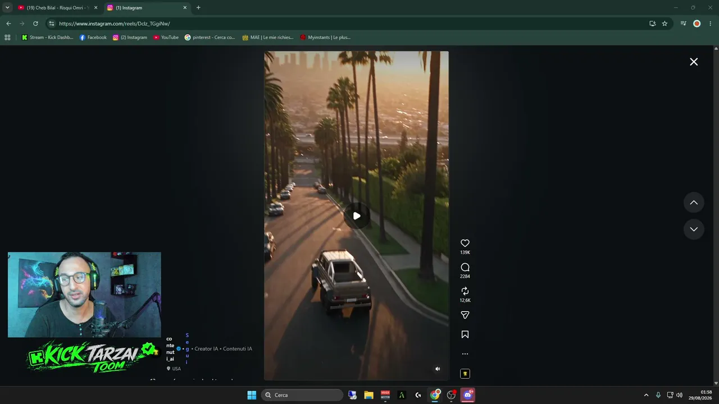Go back to the previous page
Viewport: 719px width, 404px height.
(x=8, y=24)
